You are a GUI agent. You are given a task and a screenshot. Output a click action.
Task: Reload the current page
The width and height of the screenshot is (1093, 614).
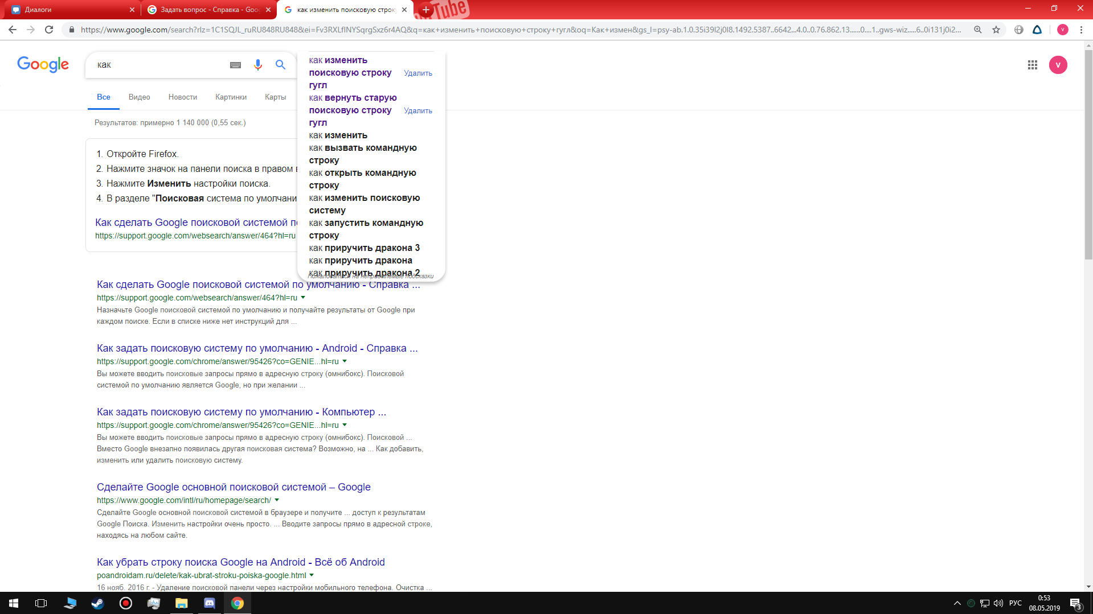tap(49, 30)
